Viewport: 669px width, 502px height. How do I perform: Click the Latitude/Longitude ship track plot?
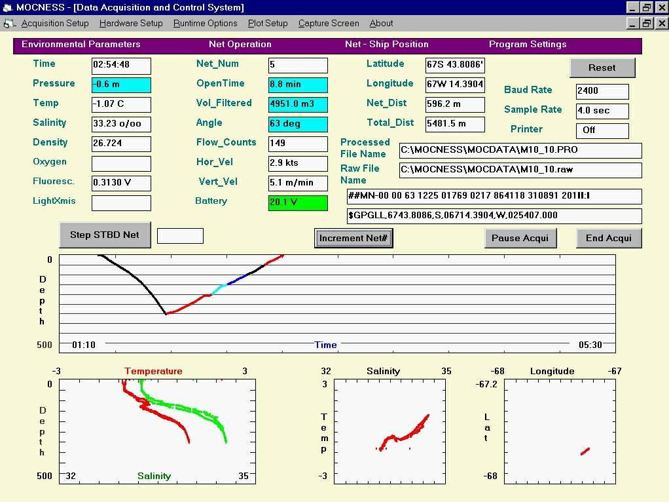click(x=560, y=431)
